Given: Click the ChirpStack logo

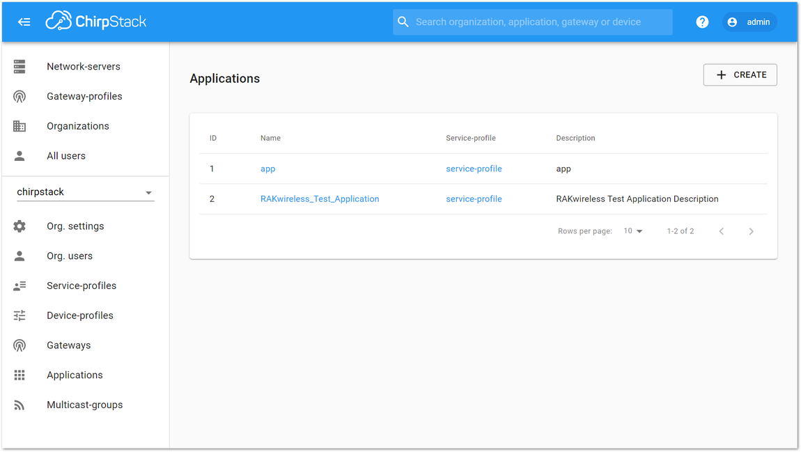Looking at the screenshot, I should point(96,22).
